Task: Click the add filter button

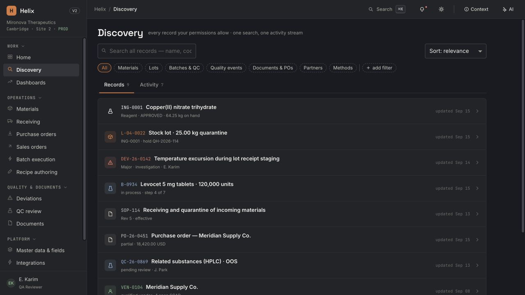Action: pos(379,68)
